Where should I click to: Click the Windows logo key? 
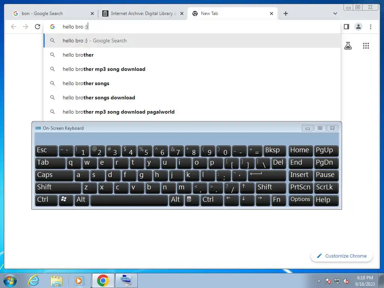pos(66,200)
